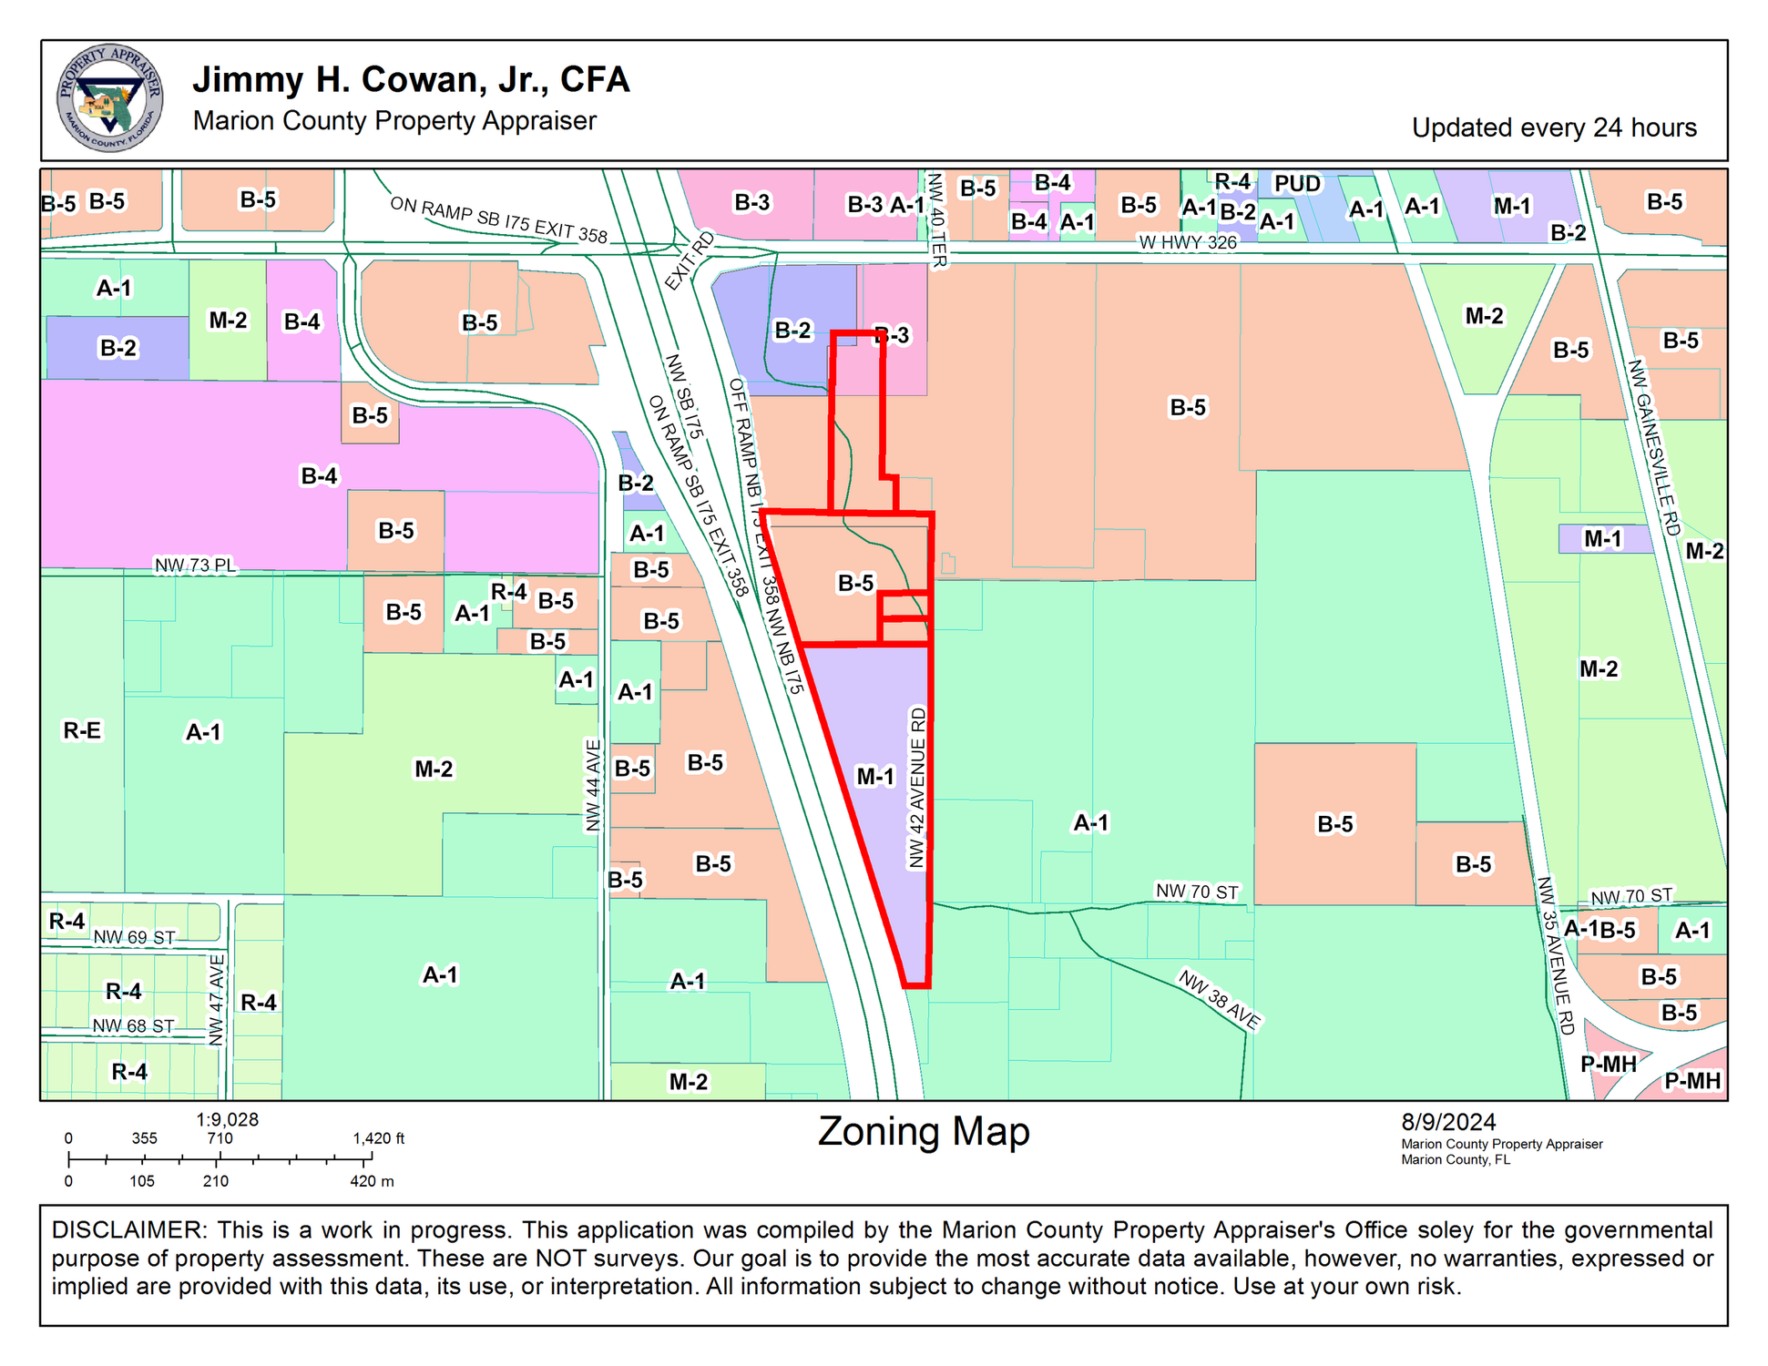Click the purple B-2 zone near Exit Rd

click(792, 330)
